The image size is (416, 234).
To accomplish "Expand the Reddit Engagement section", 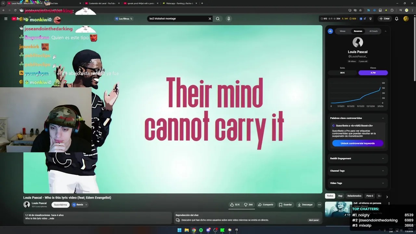I will pos(357,158).
